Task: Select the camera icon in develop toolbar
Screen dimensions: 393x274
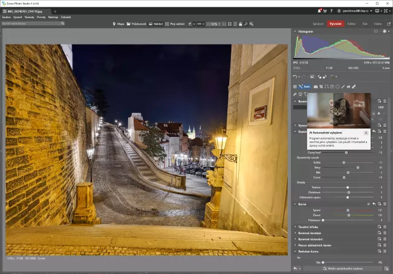Action: pos(316,86)
